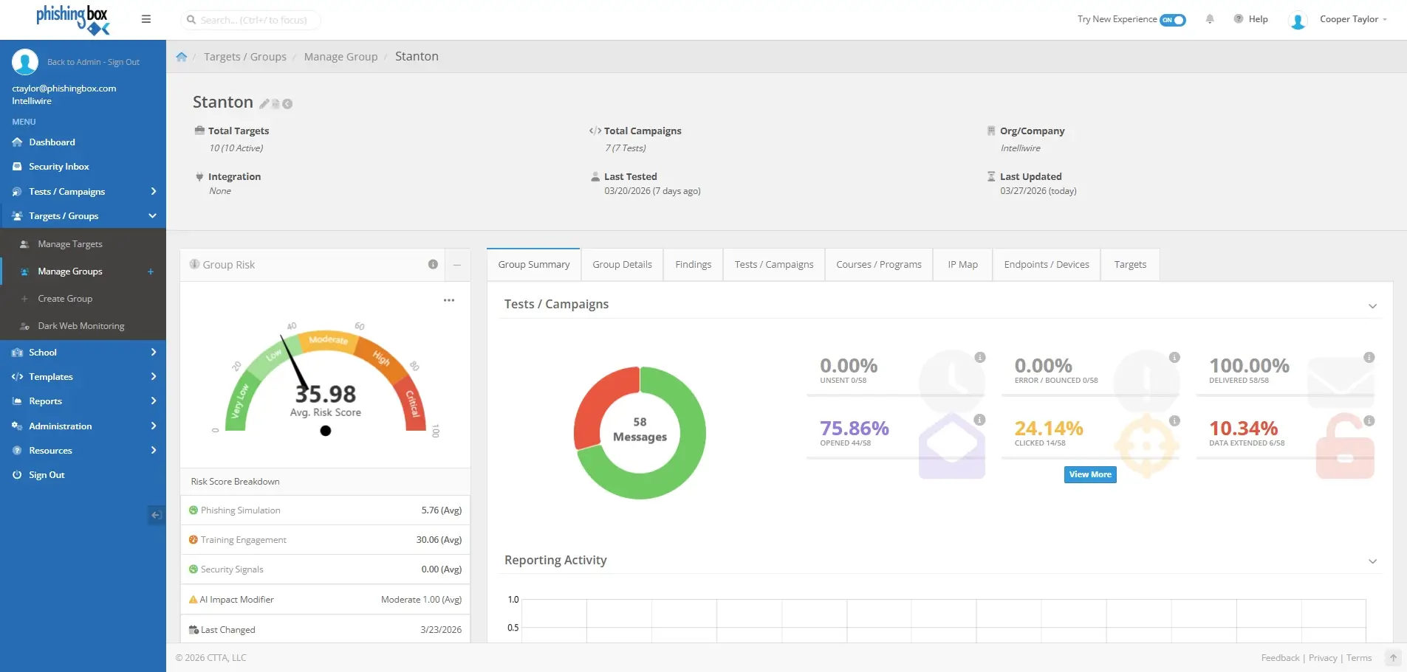This screenshot has height=672, width=1407.
Task: Toggle the Try New Experience switch
Action: tap(1172, 20)
